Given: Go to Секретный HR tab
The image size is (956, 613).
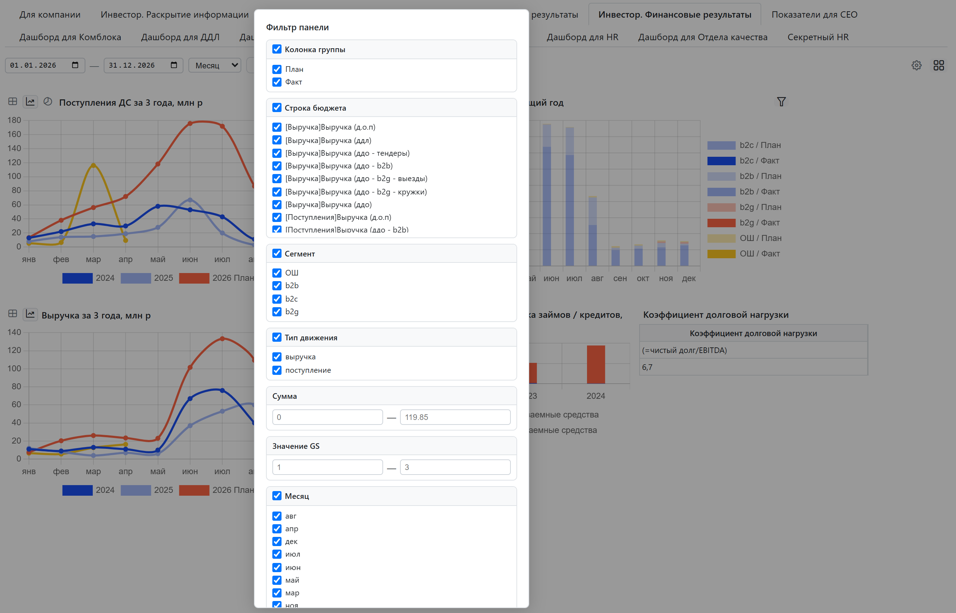Looking at the screenshot, I should click(x=818, y=37).
